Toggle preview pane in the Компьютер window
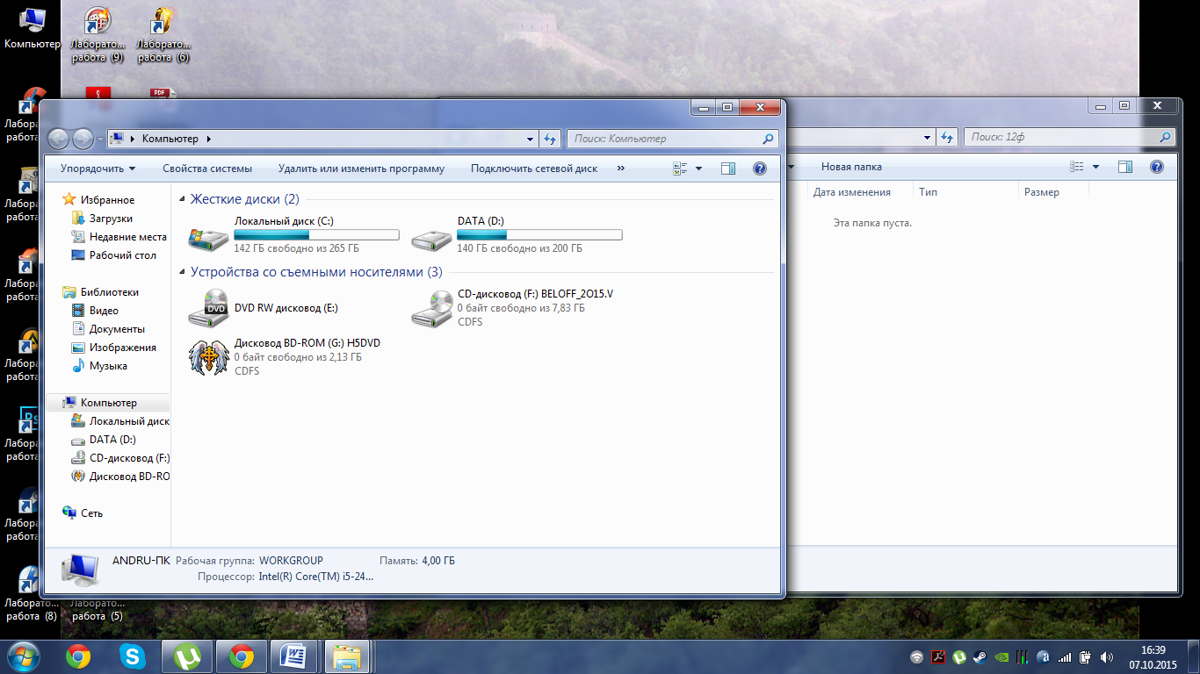Screen dimensions: 1200x674 tap(728, 168)
